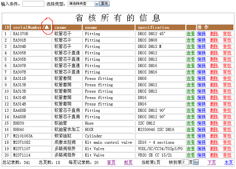Click 编辑 for row ID 15 EH839

(201, 123)
